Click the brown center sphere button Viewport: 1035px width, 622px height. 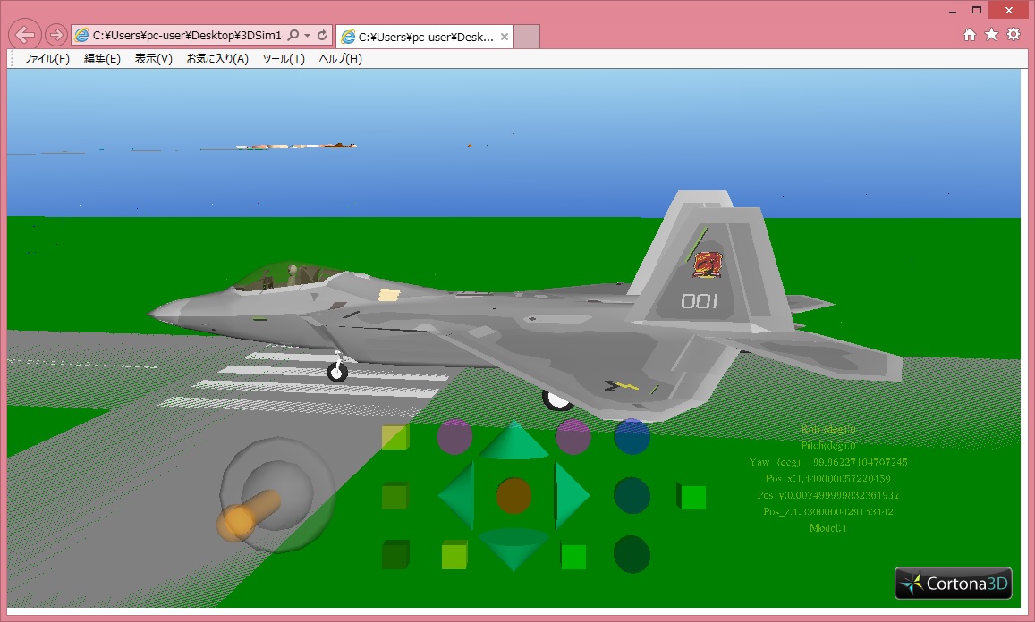pyautogui.click(x=513, y=495)
